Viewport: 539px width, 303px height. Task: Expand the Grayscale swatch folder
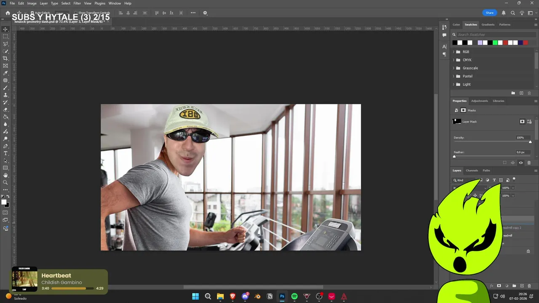(x=454, y=68)
